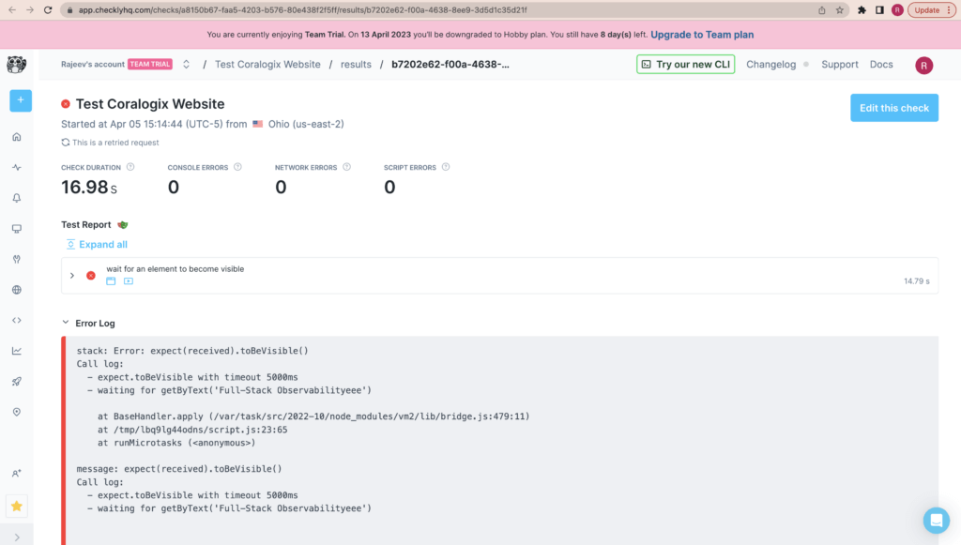Toggle the browser side panel icon
The image size is (961, 545).
pyautogui.click(x=879, y=9)
